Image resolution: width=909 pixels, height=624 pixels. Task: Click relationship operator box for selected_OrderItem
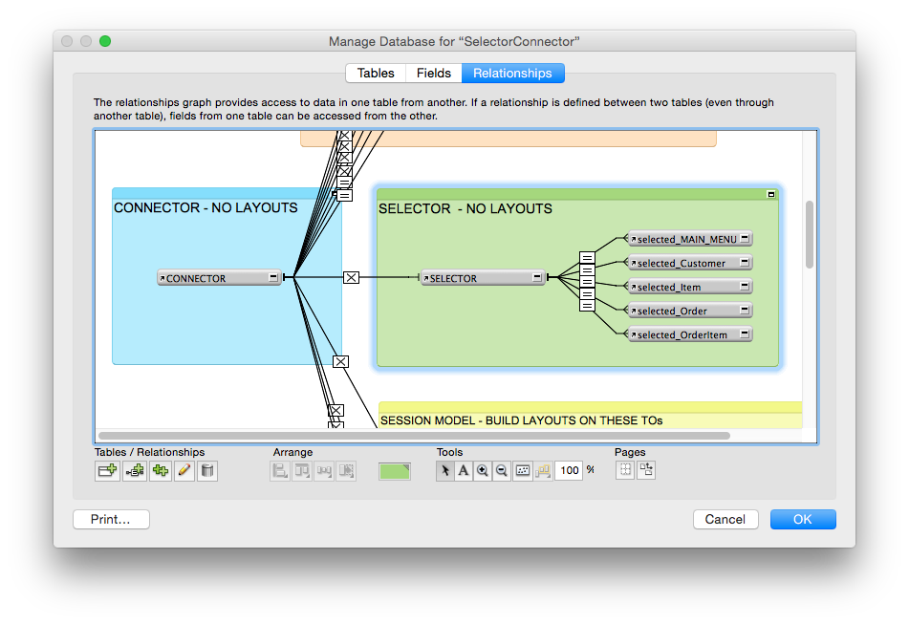(x=587, y=306)
